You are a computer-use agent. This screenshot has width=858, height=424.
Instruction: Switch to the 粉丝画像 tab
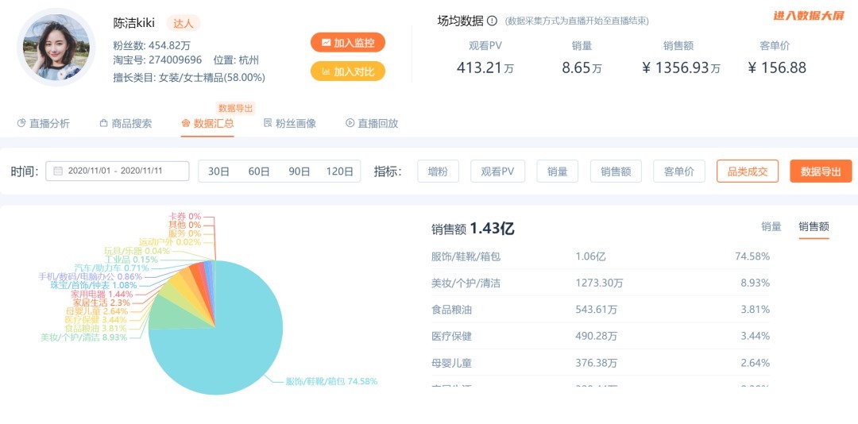(290, 124)
